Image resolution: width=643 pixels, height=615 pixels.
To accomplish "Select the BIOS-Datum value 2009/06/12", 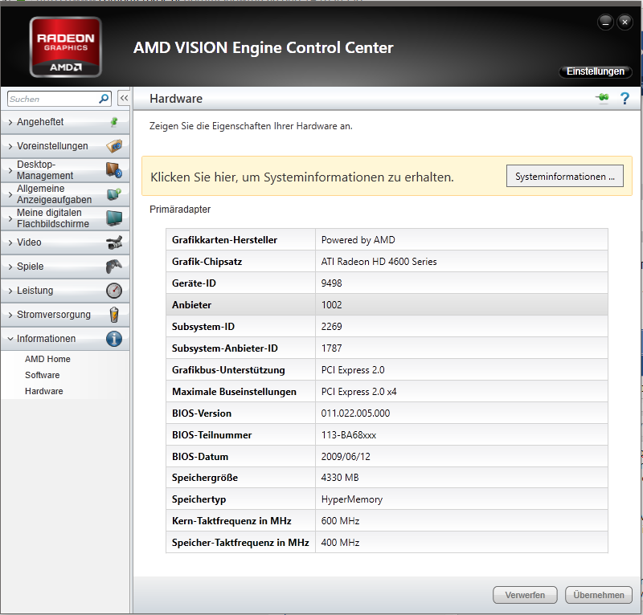I will (x=346, y=457).
